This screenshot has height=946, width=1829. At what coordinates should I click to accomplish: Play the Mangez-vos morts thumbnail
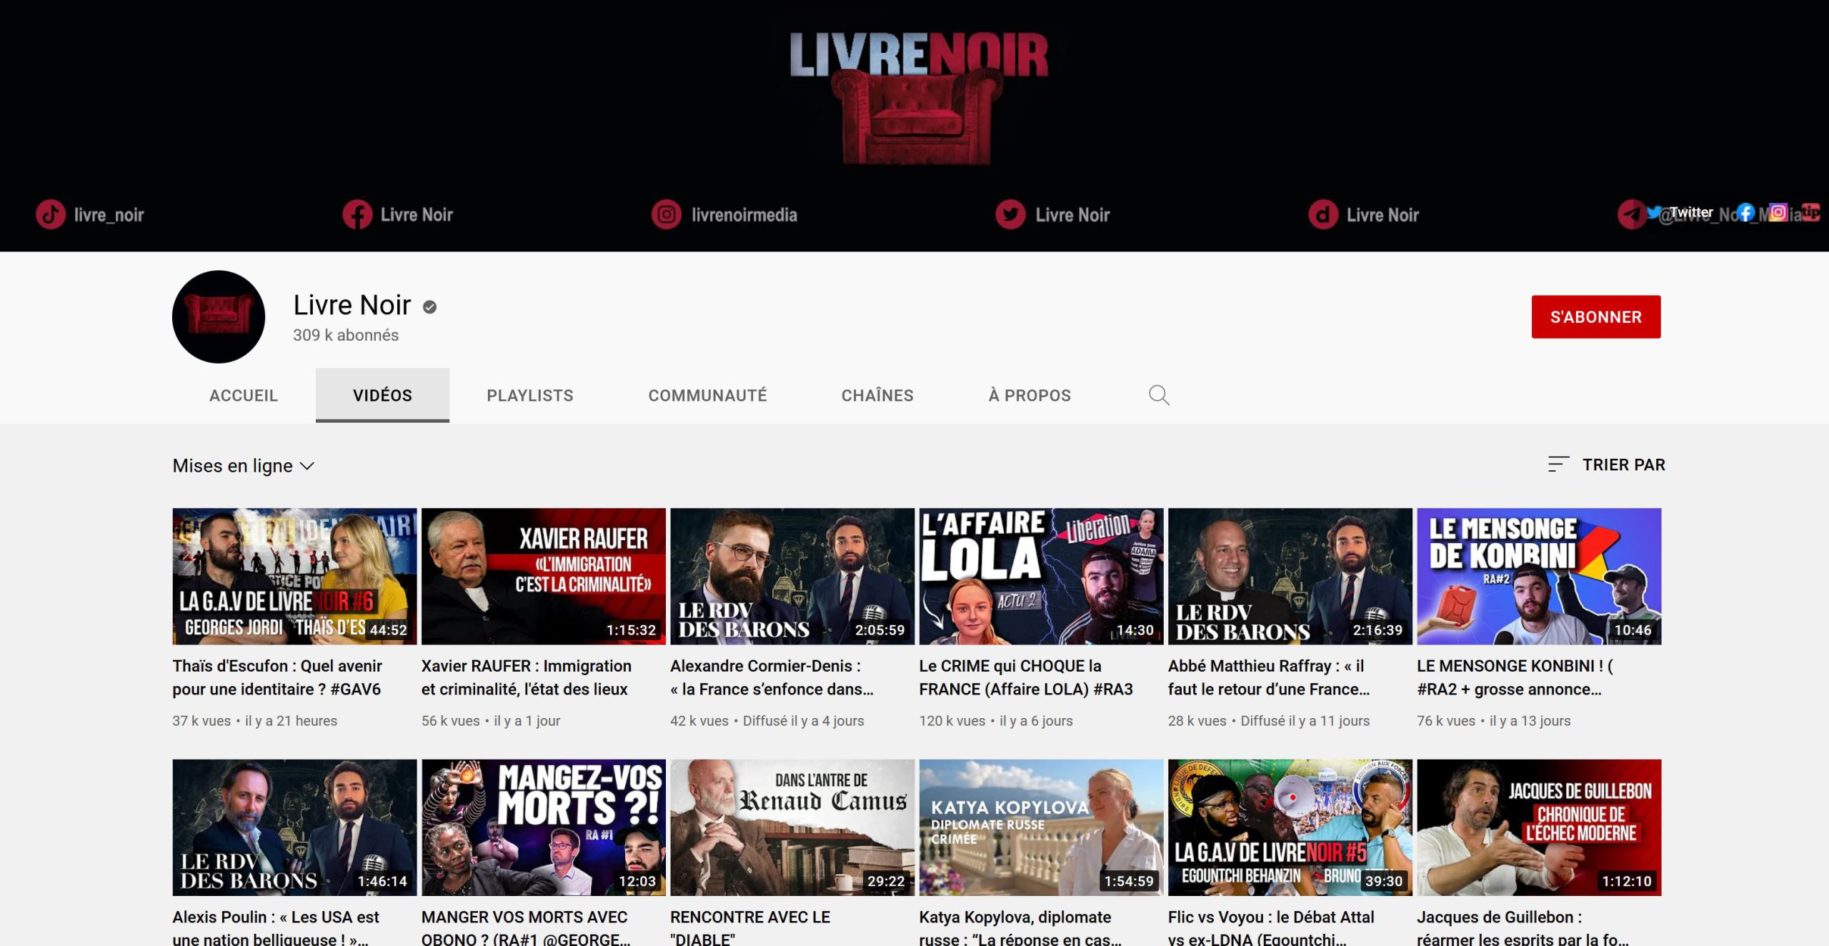[543, 827]
